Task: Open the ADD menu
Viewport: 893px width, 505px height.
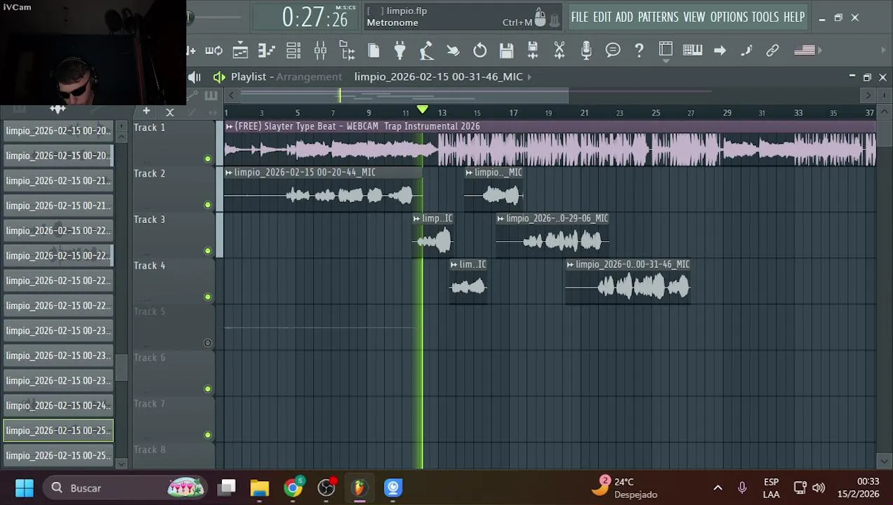Action: pos(624,17)
